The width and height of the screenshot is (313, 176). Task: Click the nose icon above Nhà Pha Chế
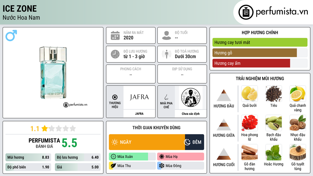pos(166,97)
